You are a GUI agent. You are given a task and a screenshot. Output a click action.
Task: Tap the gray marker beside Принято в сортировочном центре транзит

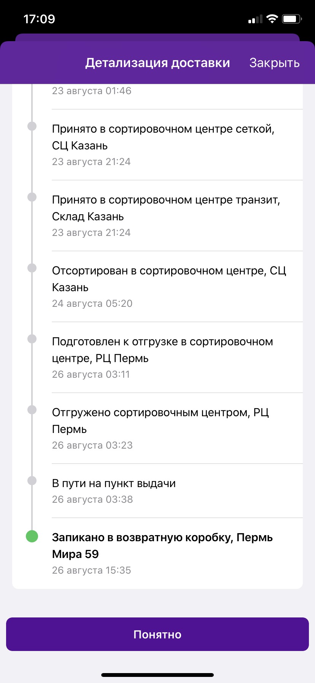click(x=32, y=197)
